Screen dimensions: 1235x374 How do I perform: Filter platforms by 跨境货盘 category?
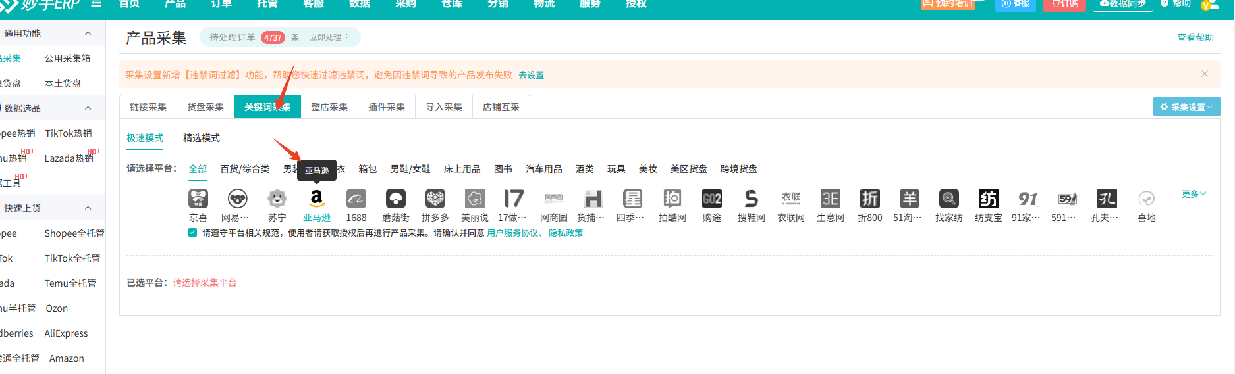(x=739, y=169)
